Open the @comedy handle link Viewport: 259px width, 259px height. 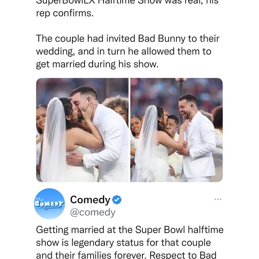(x=93, y=212)
